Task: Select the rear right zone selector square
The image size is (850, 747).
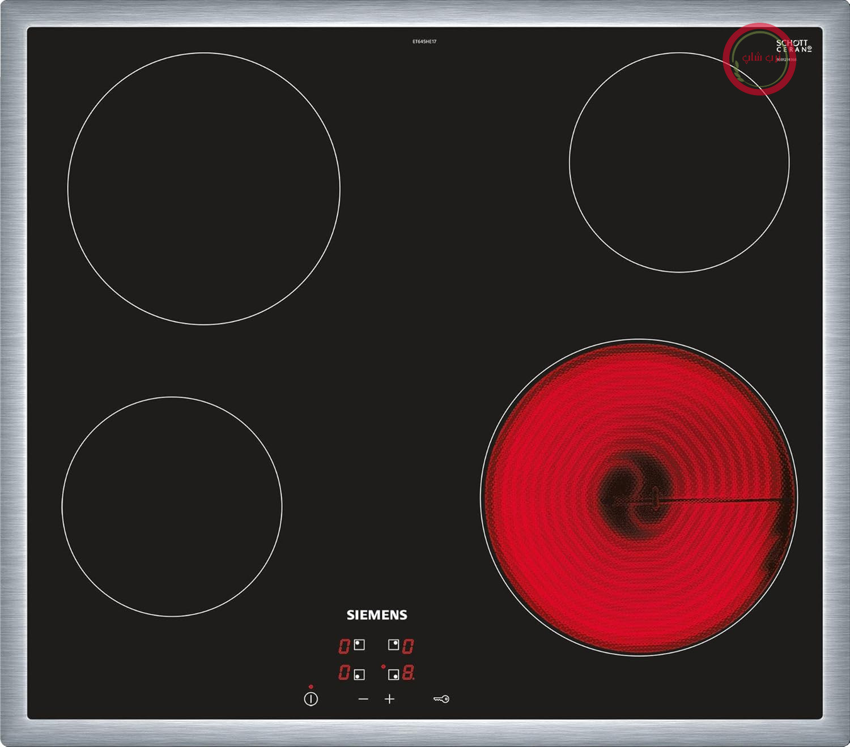Action: [x=393, y=644]
